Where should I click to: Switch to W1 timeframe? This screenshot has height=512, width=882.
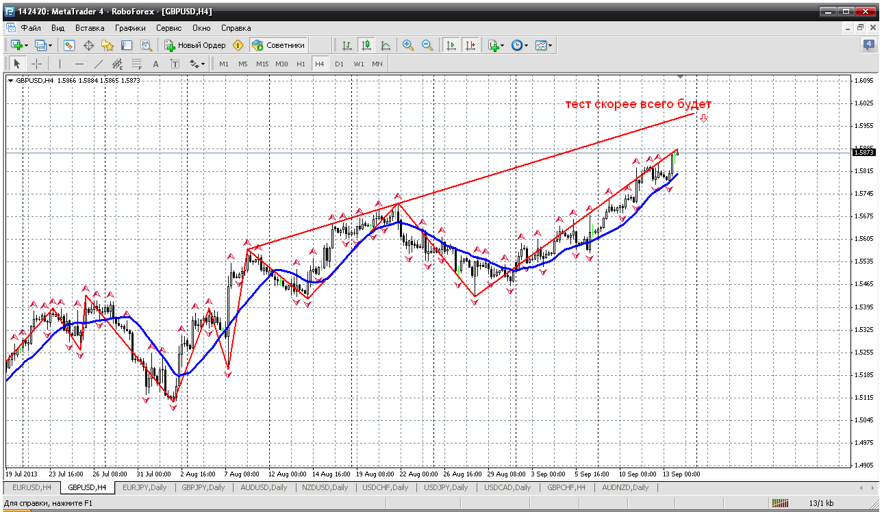click(359, 64)
